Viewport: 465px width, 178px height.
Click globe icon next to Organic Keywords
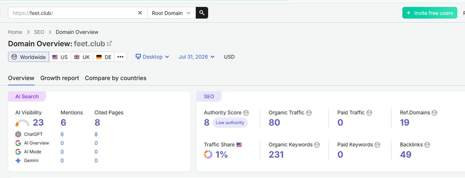[x=317, y=145]
